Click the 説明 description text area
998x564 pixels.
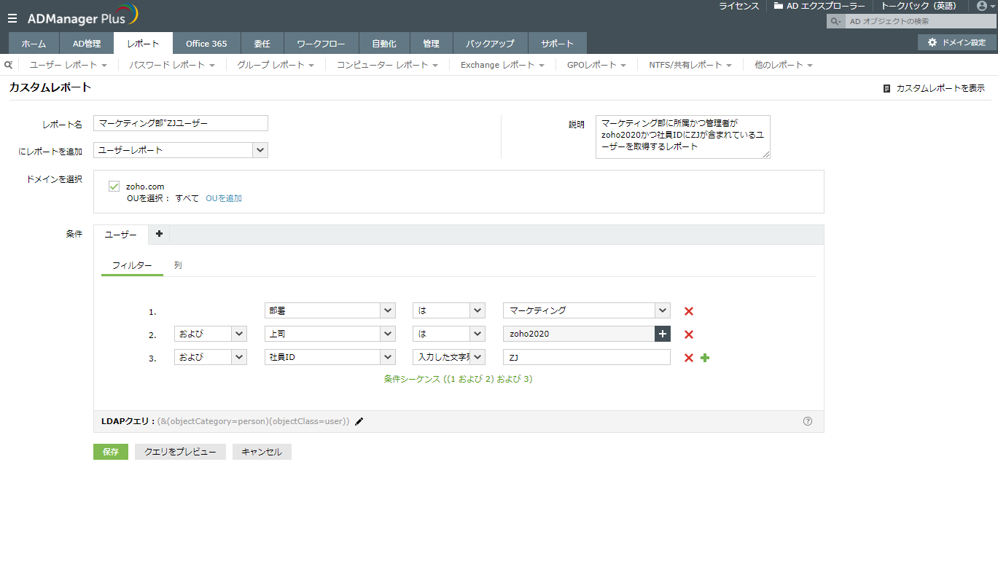[683, 136]
